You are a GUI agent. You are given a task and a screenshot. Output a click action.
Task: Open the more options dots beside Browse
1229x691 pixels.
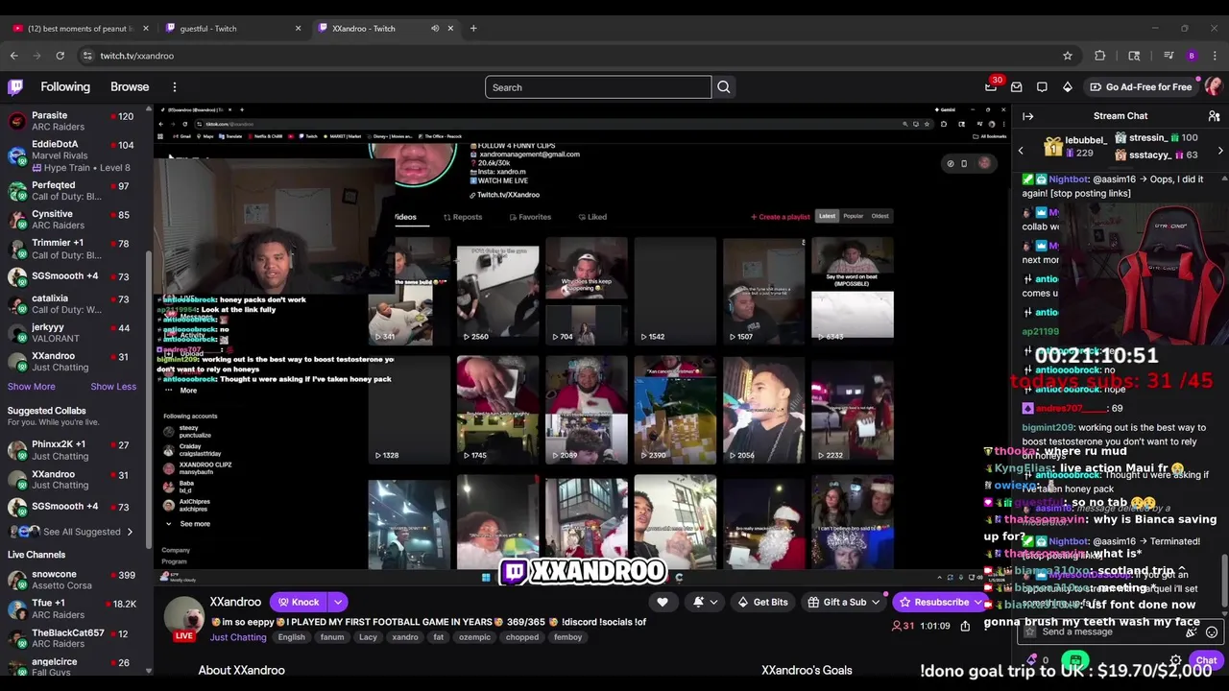coord(175,87)
